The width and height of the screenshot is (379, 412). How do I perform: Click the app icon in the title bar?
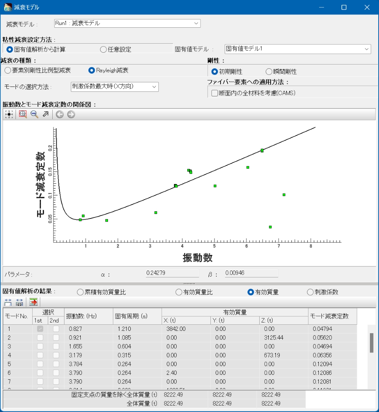[8, 7]
